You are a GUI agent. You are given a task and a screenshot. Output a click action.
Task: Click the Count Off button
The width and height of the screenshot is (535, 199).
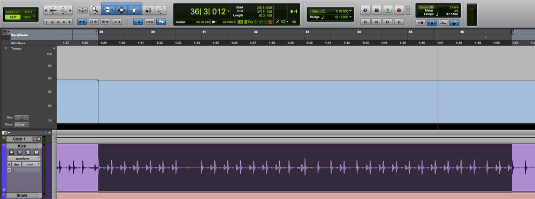426,7
